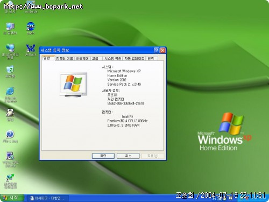This screenshot has height=202, width=269.
Task: Cancel the dialog with 취소 button
Action: 128,156
